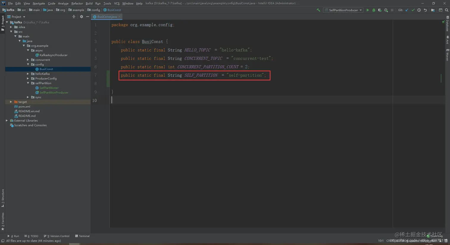
Task: Start debugging with the bug icon
Action: click(x=374, y=10)
